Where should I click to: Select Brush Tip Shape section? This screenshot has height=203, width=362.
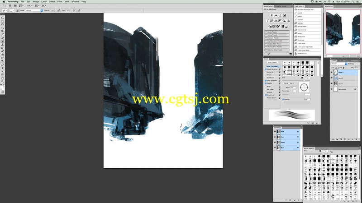coord(272,66)
